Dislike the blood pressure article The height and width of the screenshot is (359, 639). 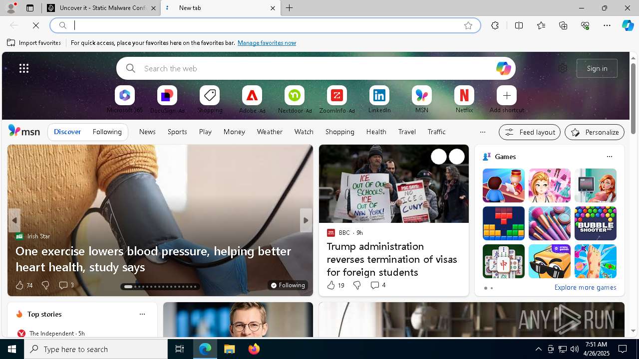point(45,285)
